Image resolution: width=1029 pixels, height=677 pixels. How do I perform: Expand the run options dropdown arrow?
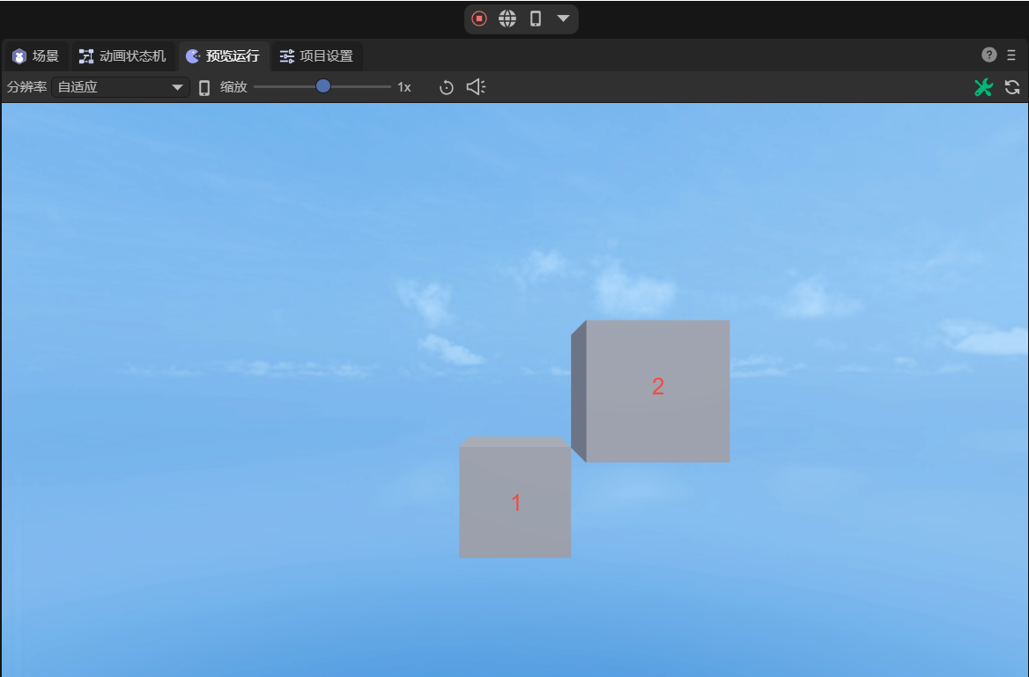563,18
